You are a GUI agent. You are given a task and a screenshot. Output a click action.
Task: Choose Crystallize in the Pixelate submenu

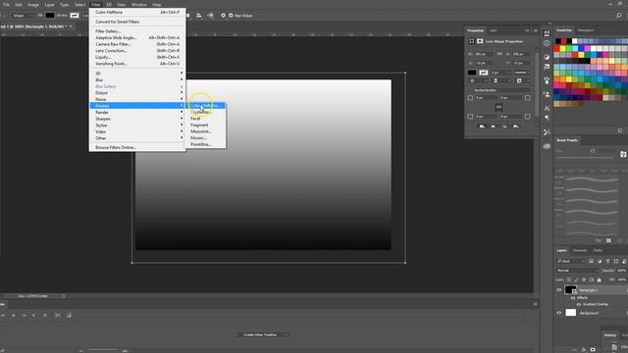click(201, 112)
